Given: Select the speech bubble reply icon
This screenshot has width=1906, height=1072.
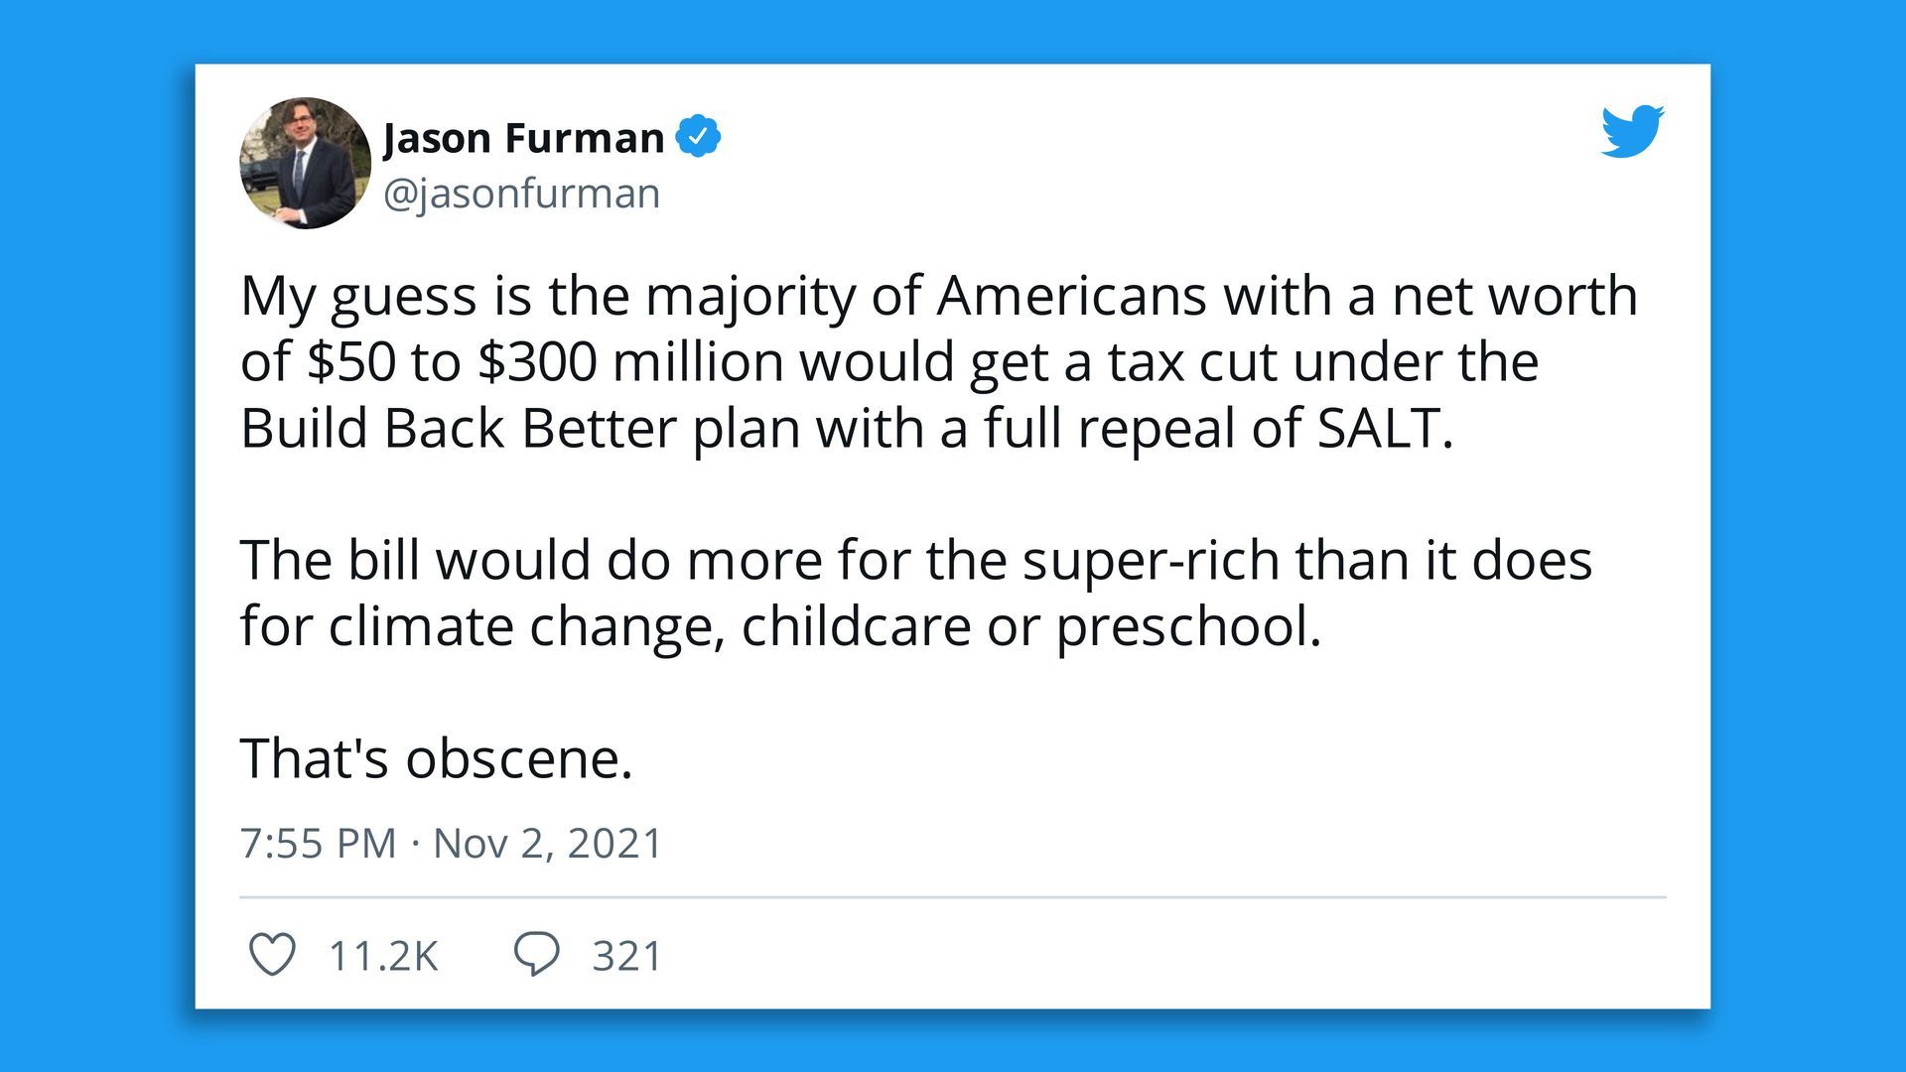Looking at the screenshot, I should point(537,956).
